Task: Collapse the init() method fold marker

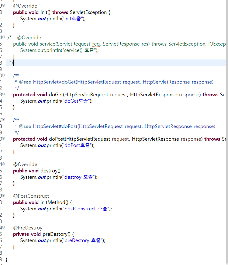Action: [4, 5]
